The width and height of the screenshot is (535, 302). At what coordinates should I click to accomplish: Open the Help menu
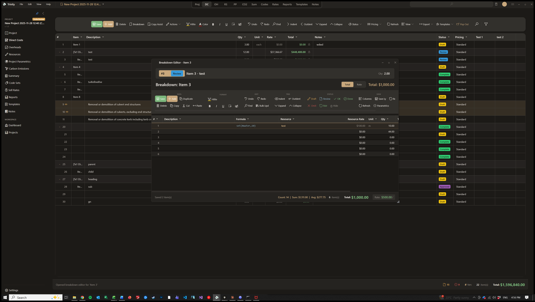[x=48, y=4]
